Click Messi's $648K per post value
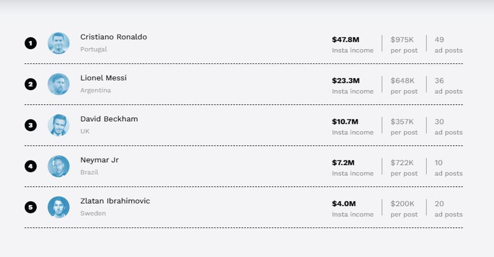This screenshot has height=257, width=494. tap(403, 80)
